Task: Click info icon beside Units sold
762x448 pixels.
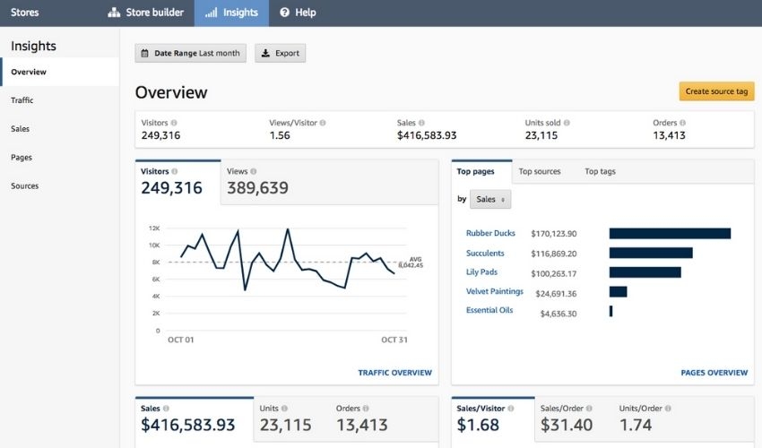Action: 567,123
